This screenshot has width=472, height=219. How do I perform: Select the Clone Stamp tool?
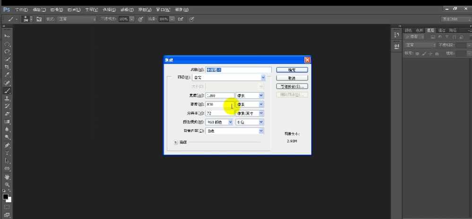[x=7, y=99]
